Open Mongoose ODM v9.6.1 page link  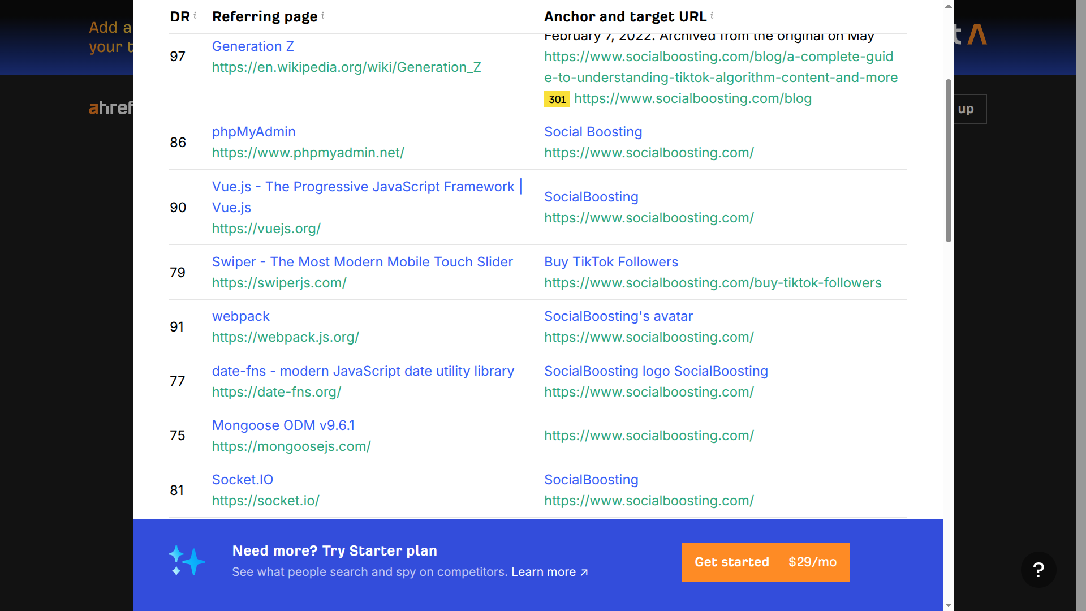coord(283,425)
